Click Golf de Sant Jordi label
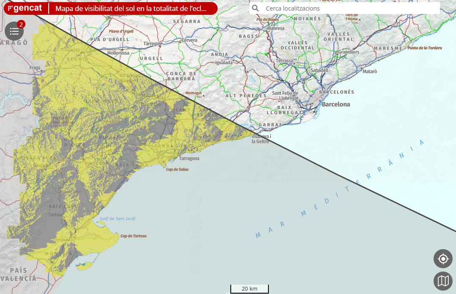 [x=118, y=219]
